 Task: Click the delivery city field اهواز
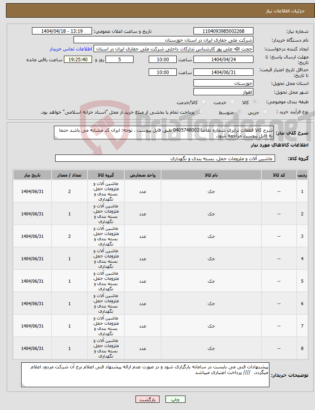pos(223,92)
